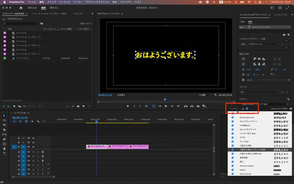Select the Hand tool
The width and height of the screenshot is (294, 184).
[x=4, y=149]
